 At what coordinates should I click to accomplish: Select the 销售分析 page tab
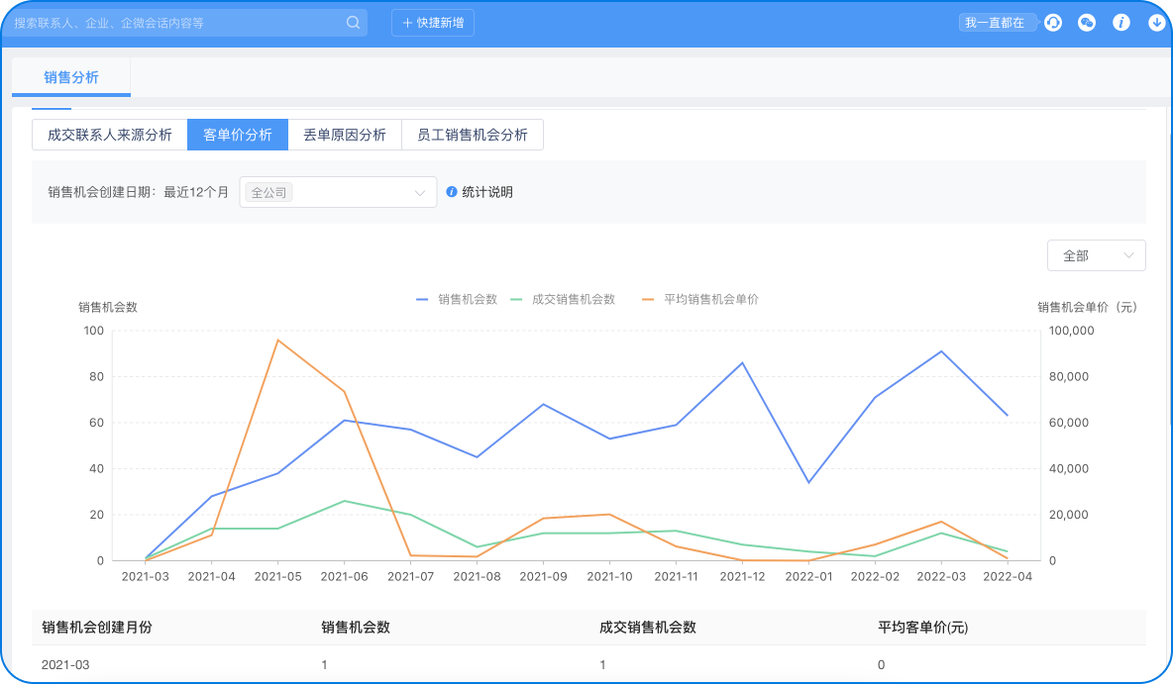tap(71, 77)
